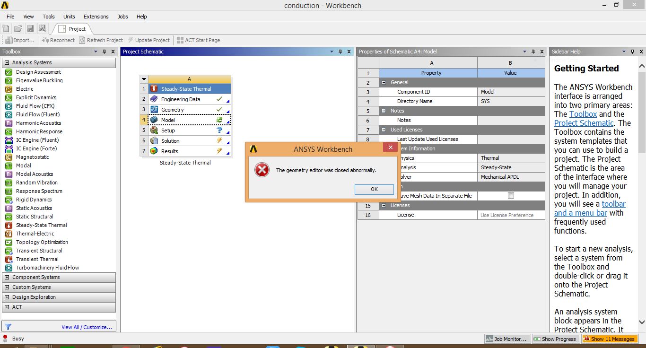Open the View menu
This screenshot has height=348, width=646.
click(28, 17)
